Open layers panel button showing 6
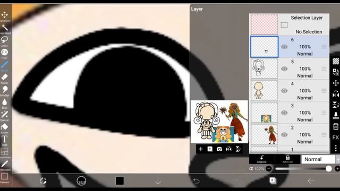The height and width of the screenshot is (191, 340). 273,180
